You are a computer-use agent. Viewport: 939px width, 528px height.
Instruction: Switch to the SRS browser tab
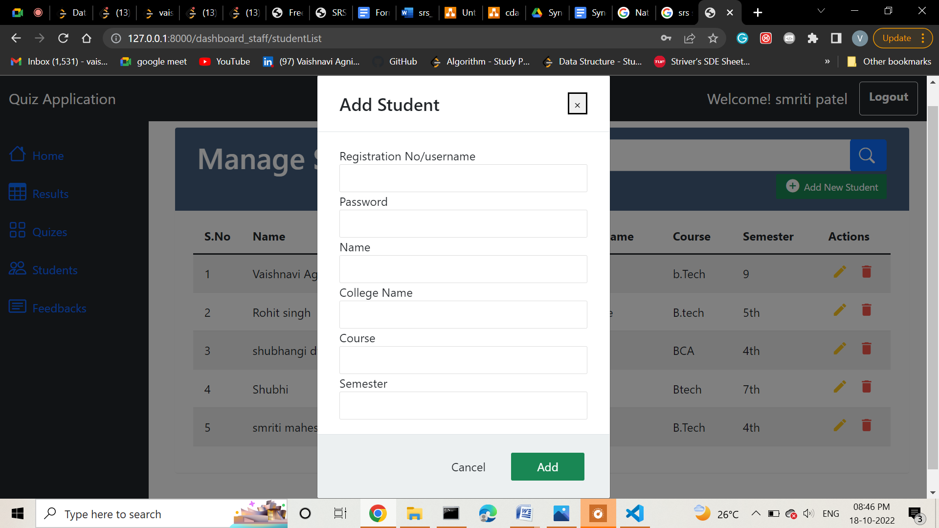331,13
